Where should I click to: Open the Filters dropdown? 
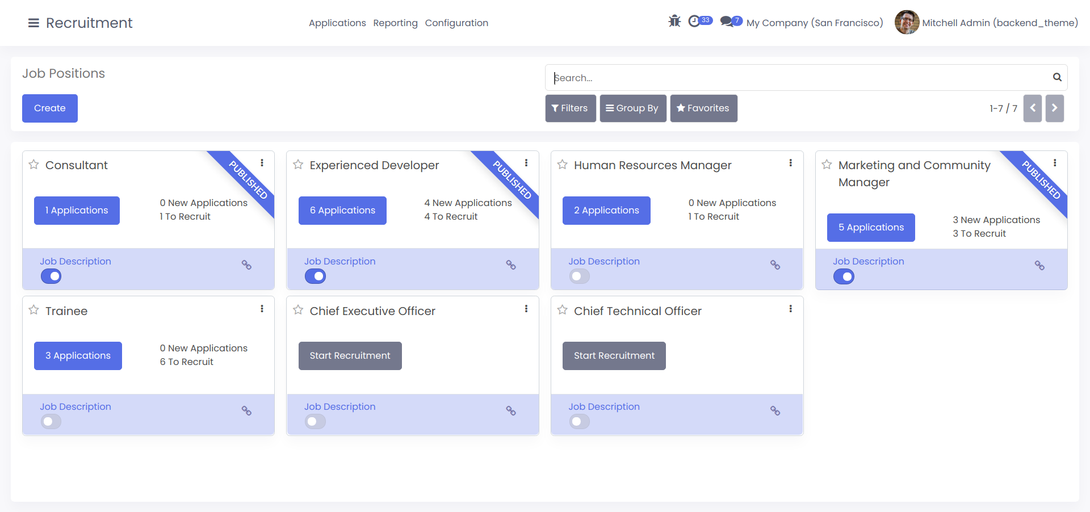(x=570, y=108)
